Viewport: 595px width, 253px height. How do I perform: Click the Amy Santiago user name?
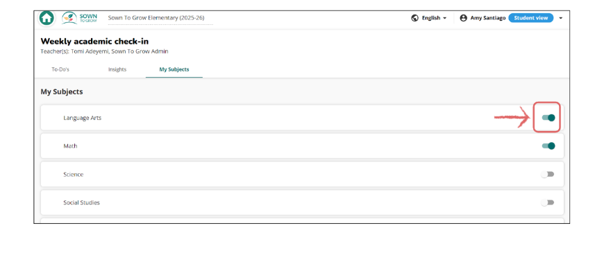pyautogui.click(x=488, y=18)
